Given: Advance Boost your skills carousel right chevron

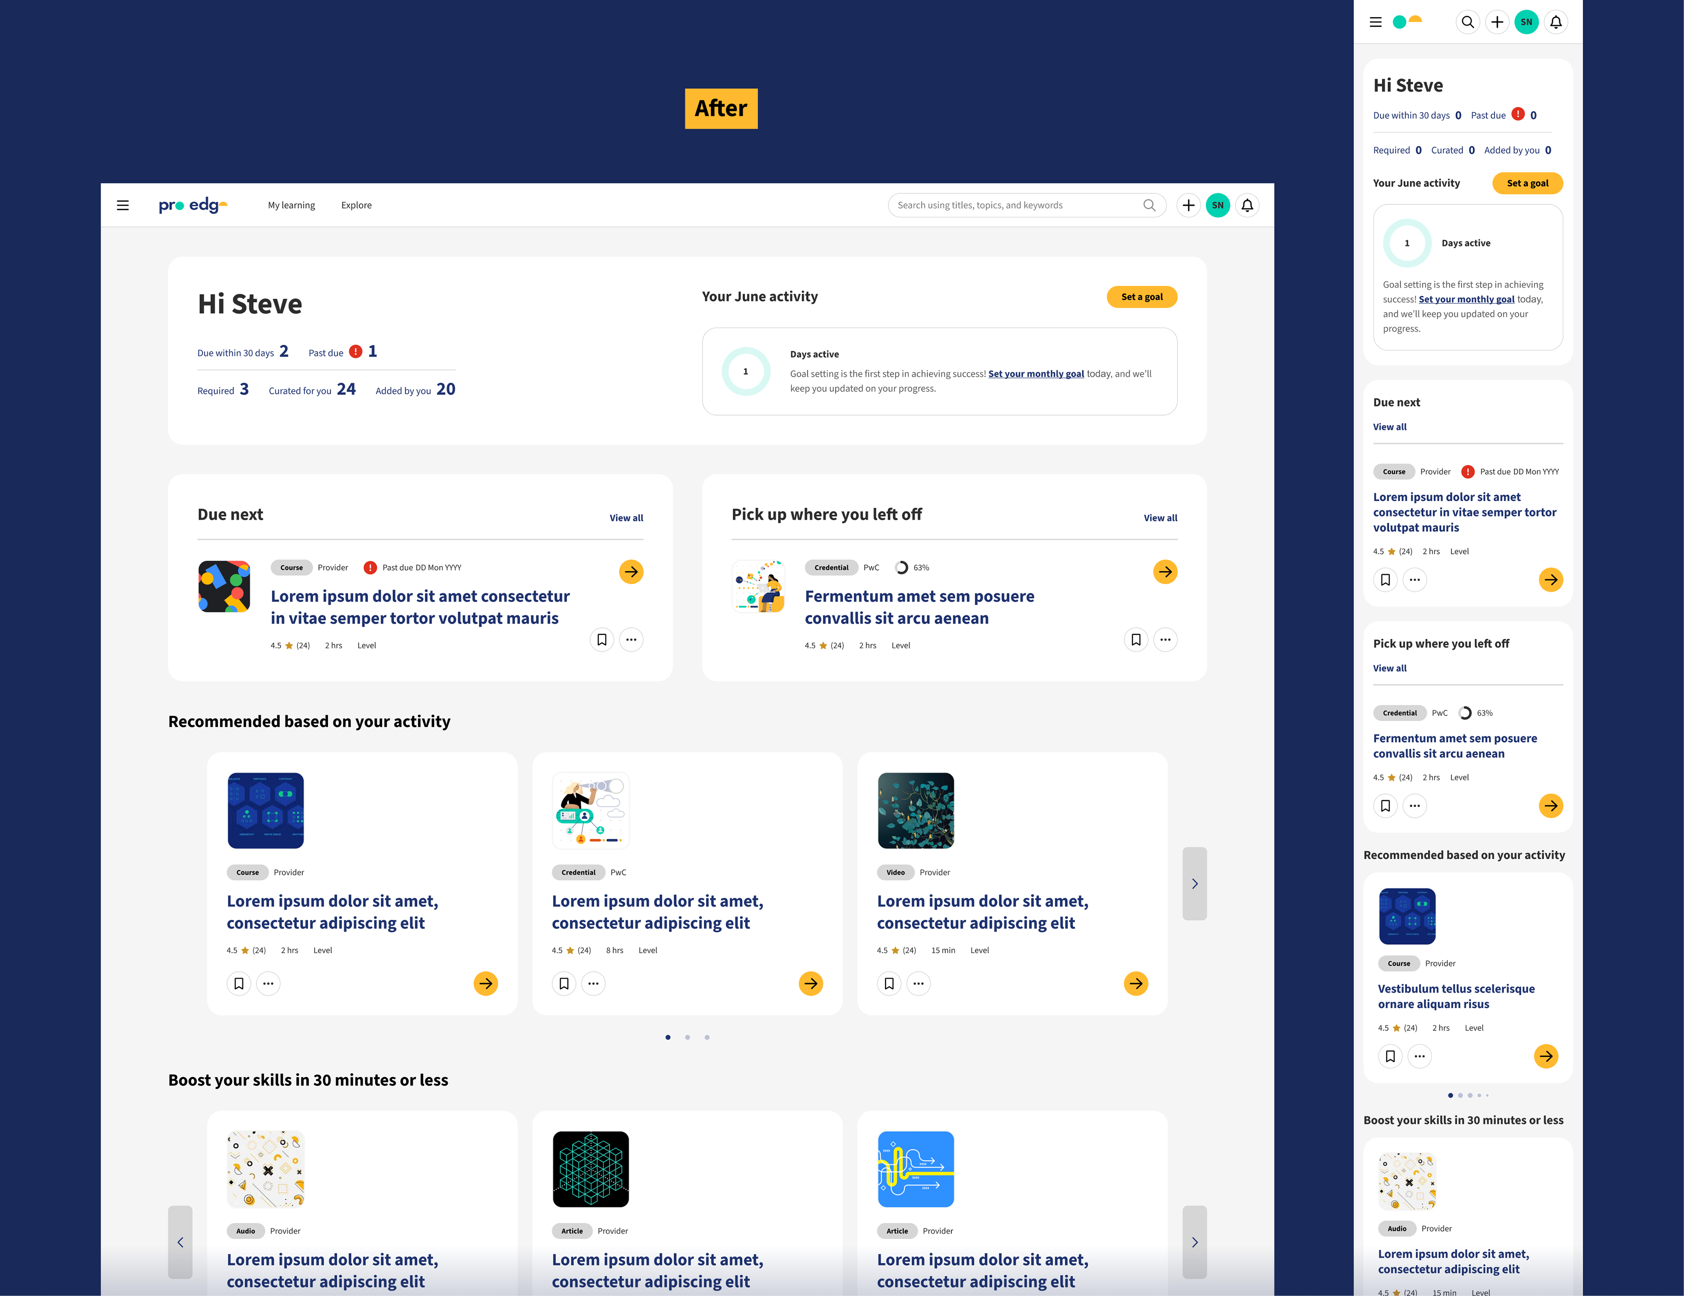Looking at the screenshot, I should [1195, 1242].
